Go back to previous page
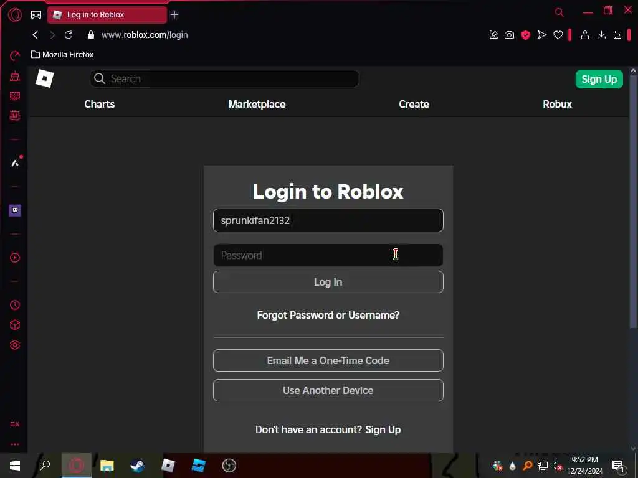 (x=36, y=35)
